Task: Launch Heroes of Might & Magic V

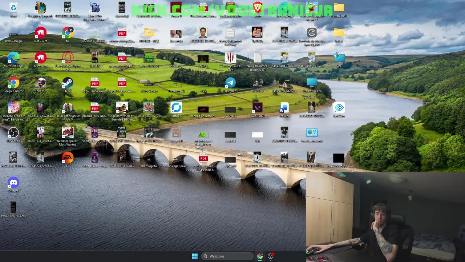Action: coord(68,111)
